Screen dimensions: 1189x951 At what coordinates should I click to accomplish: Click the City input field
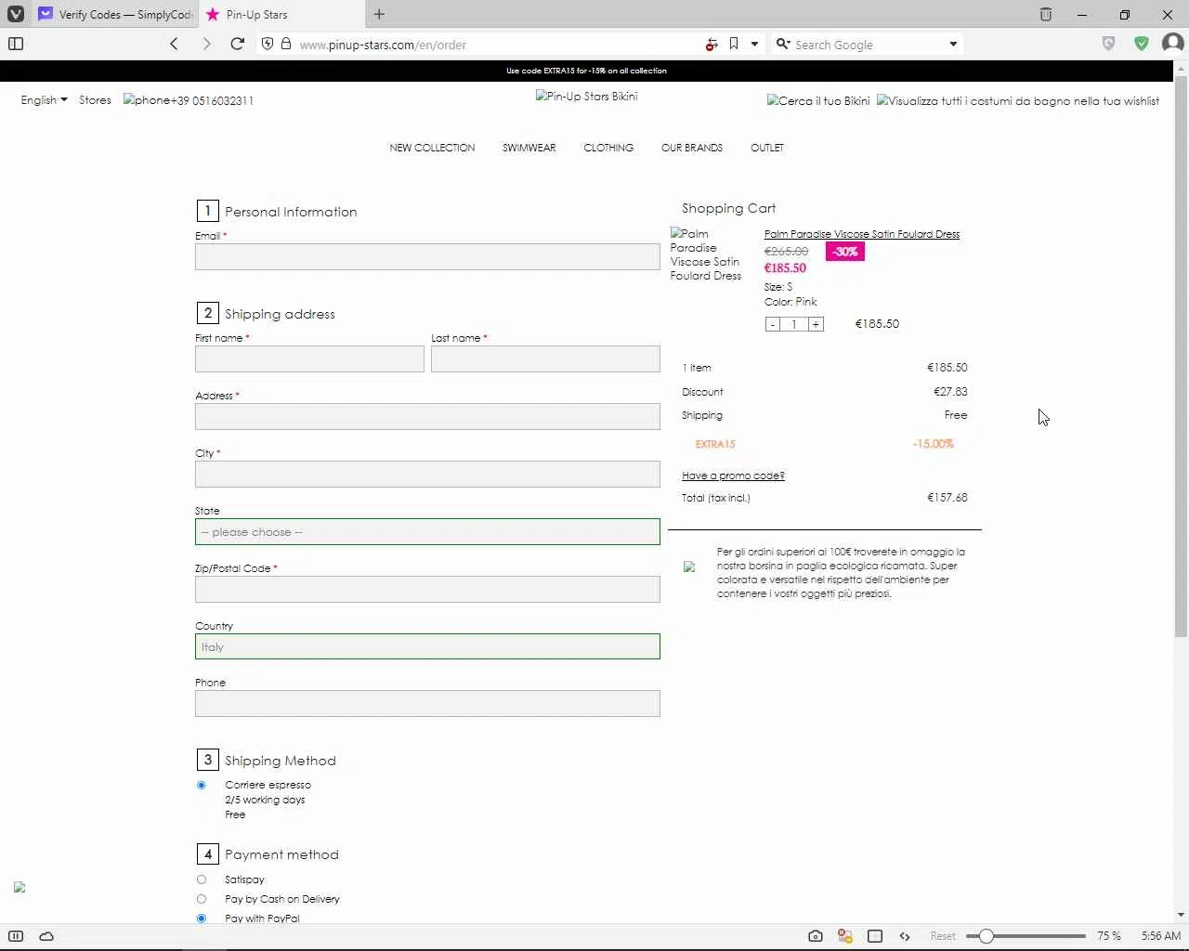coord(427,474)
